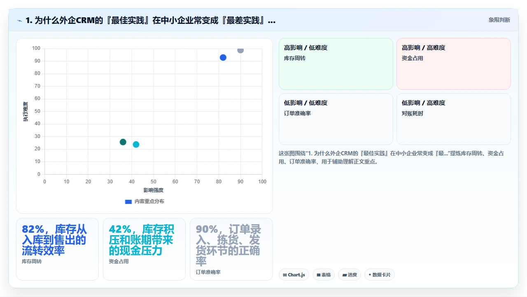
Task: Click the dark green scatter point near 36
Action: [x=123, y=142]
